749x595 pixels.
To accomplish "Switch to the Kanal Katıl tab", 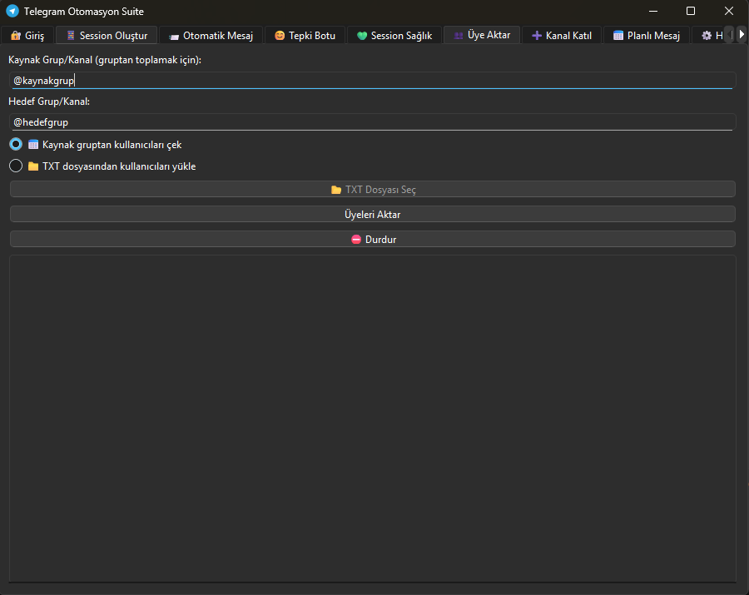I will click(x=562, y=35).
